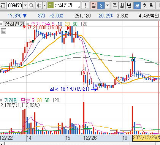Click the 20.29% value in quote bar
Image resolution: width=160 pixels, height=145 pixels.
pos(106,16)
